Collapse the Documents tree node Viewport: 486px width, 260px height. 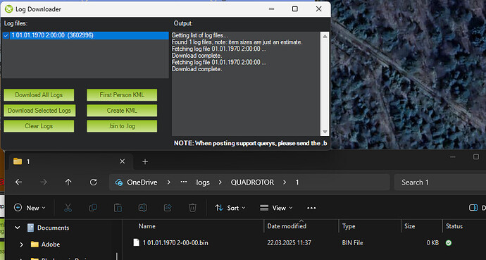(x=18, y=228)
